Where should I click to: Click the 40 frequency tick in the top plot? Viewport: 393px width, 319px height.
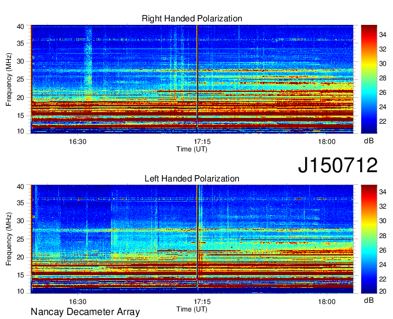point(20,27)
